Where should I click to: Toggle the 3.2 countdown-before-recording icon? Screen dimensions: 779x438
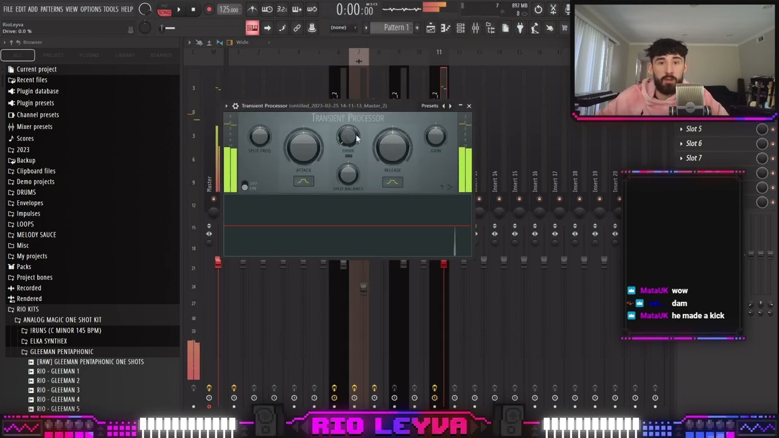[282, 9]
